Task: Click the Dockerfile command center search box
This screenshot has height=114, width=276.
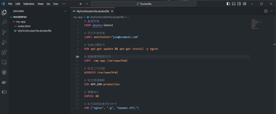Action: [143, 4]
